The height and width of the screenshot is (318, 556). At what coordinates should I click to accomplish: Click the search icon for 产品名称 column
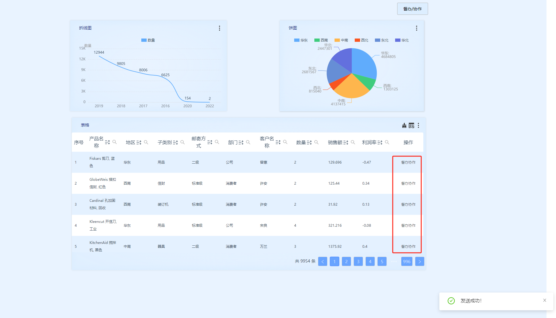point(115,142)
